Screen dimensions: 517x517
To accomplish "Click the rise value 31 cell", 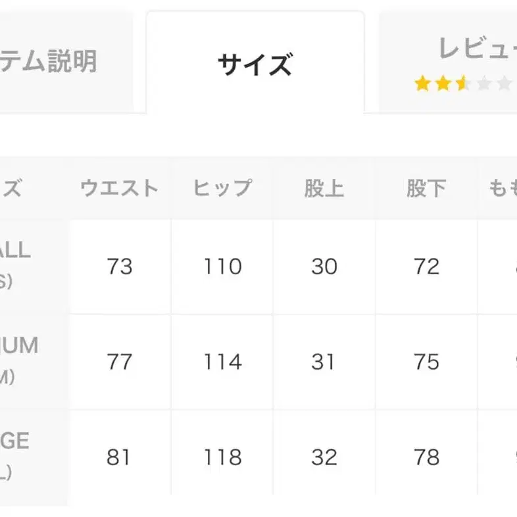I will 324,362.
